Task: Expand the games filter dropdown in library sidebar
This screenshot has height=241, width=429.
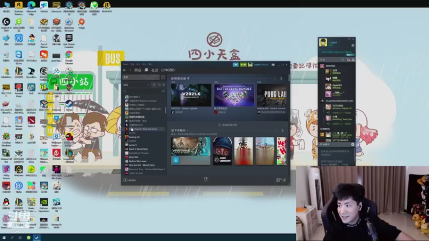Action: click(136, 85)
